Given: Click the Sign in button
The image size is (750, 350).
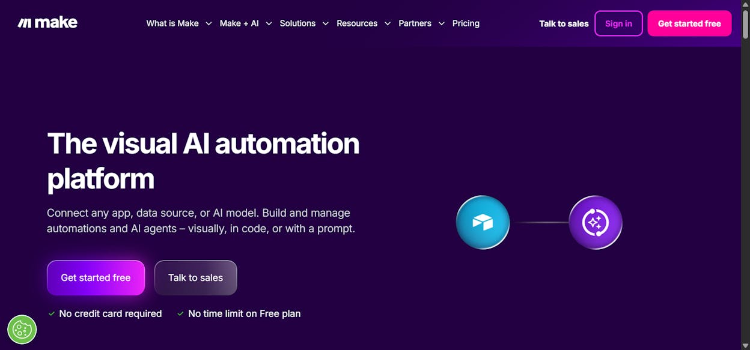Looking at the screenshot, I should [x=618, y=23].
